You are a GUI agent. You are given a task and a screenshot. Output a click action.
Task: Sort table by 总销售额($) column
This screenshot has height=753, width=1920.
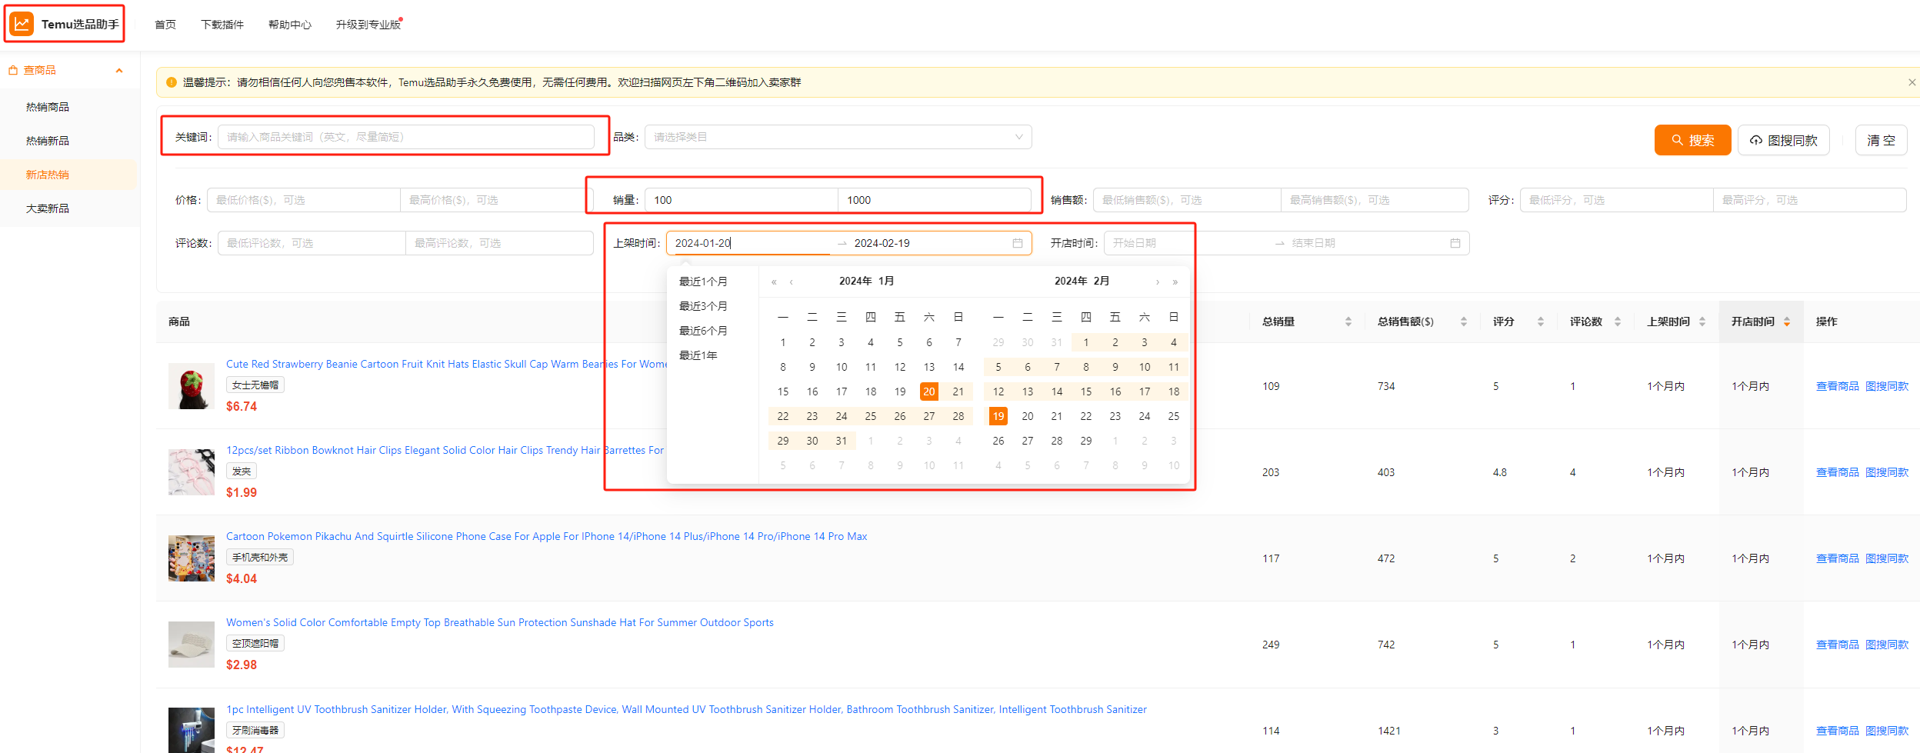pos(1463,322)
